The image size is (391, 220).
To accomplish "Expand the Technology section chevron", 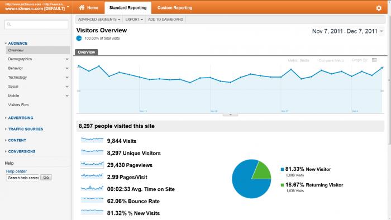I will 67,78.
